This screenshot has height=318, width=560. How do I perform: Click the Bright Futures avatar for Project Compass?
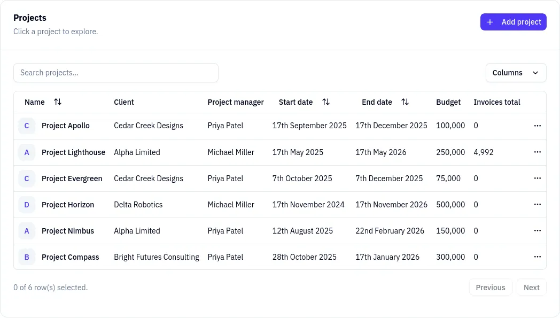click(x=26, y=257)
